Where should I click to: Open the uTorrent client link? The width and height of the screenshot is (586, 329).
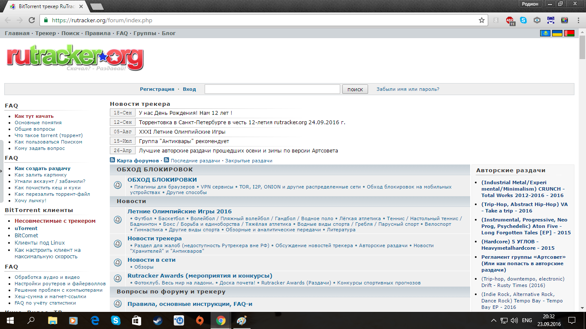click(x=26, y=228)
